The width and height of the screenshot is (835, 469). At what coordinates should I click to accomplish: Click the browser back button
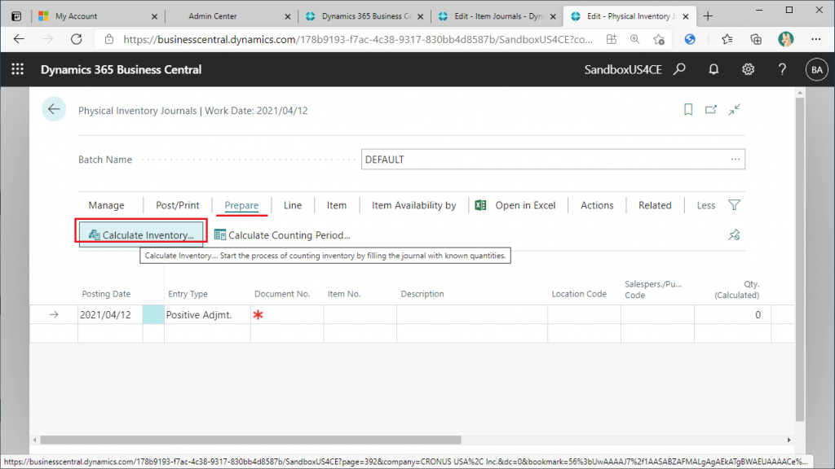tap(19, 39)
